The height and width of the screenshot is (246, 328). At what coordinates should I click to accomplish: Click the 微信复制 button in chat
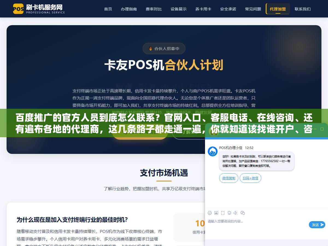(229, 178)
